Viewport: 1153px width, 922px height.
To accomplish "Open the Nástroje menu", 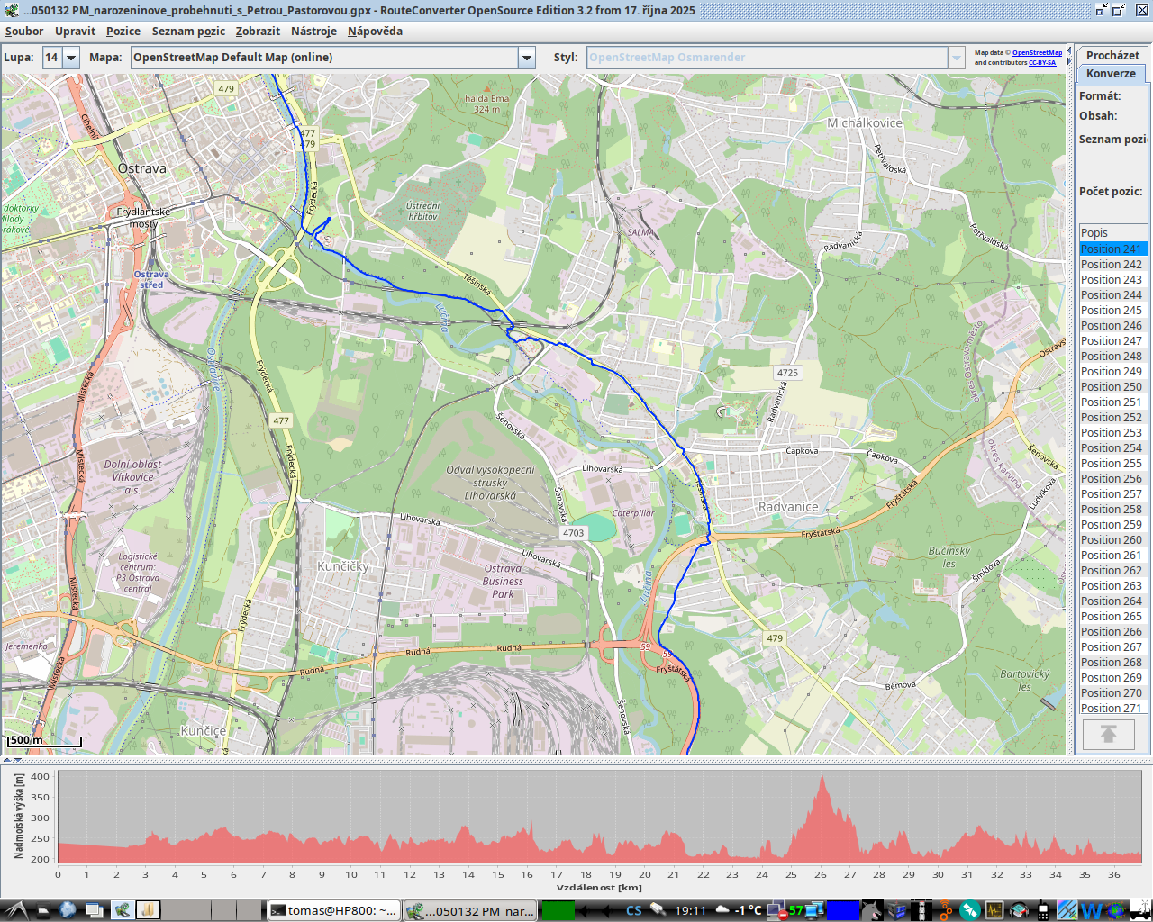I will [x=313, y=31].
